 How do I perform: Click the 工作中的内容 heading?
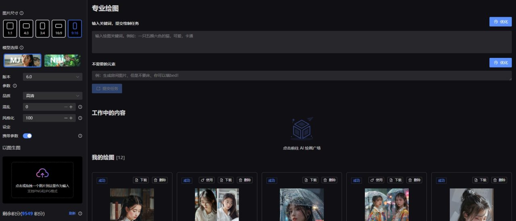pos(108,113)
